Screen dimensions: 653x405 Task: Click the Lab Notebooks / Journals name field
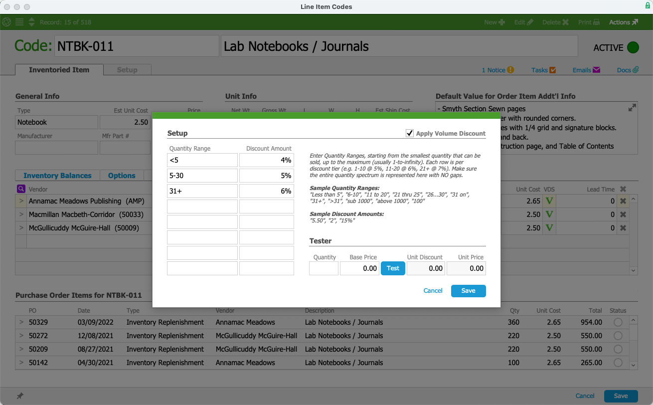pyautogui.click(x=399, y=46)
